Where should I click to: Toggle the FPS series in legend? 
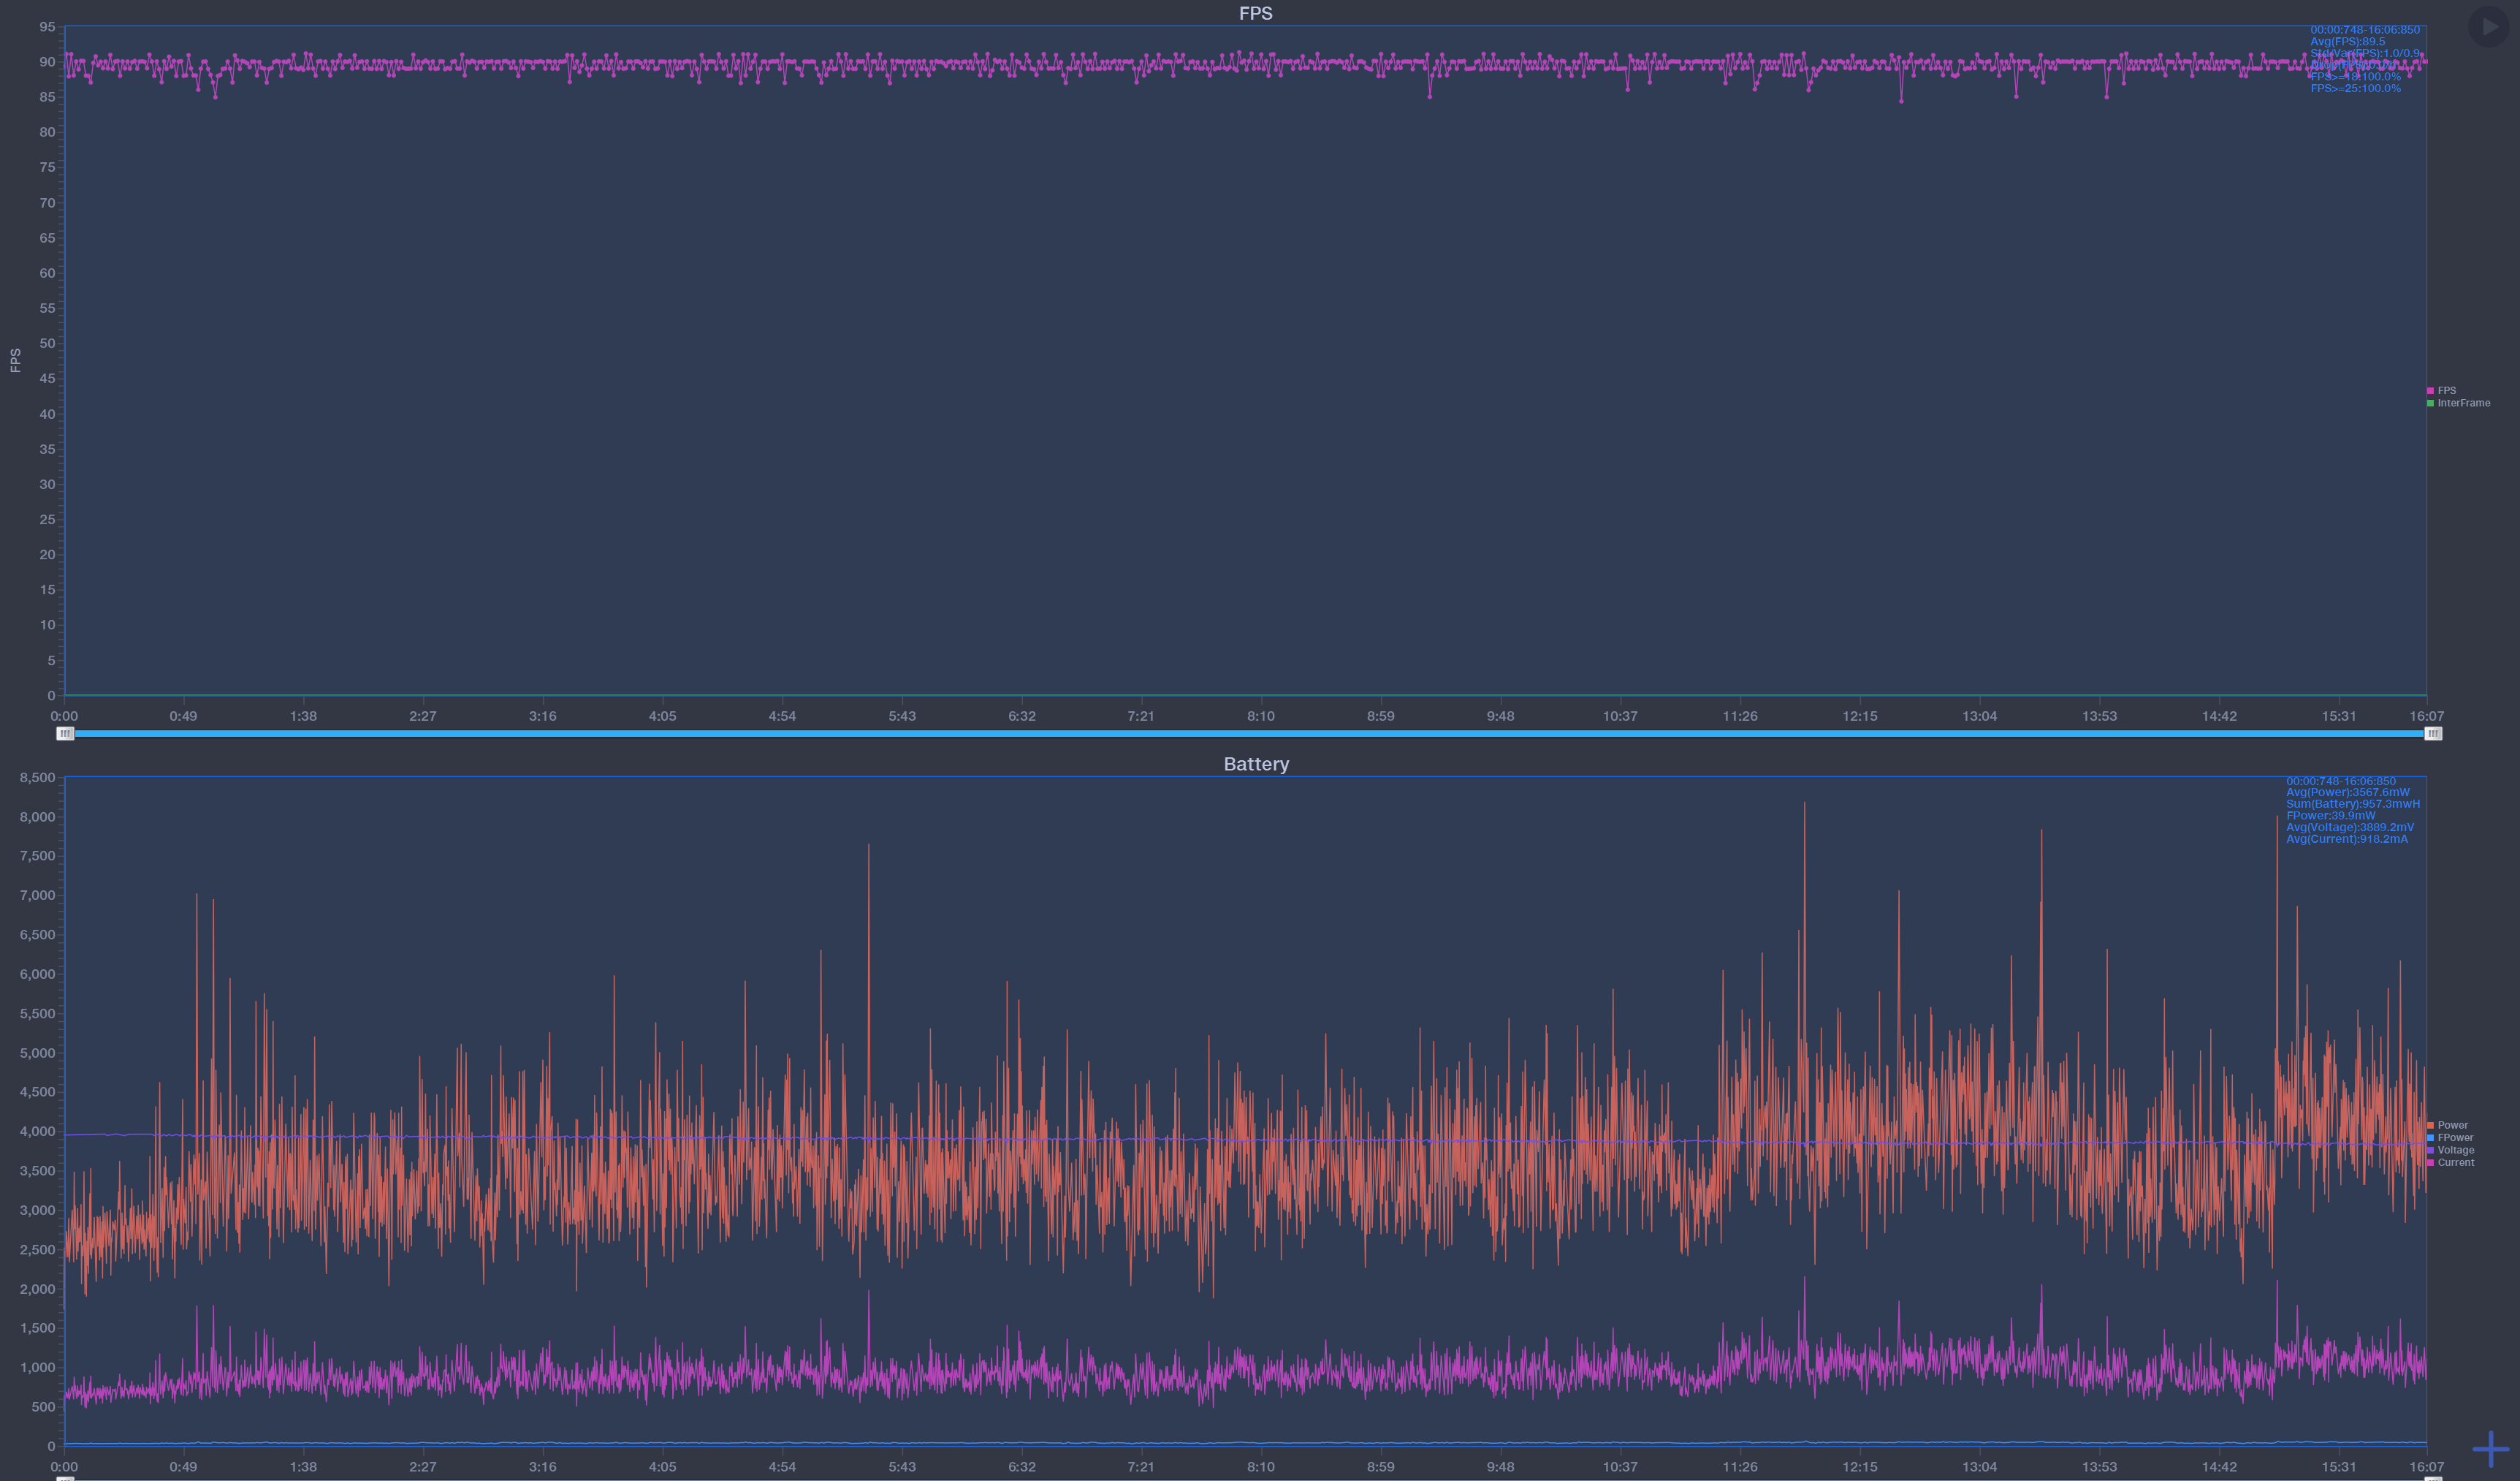(2441, 390)
